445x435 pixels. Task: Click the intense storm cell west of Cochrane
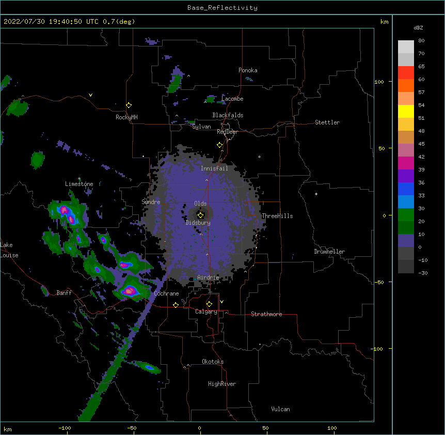(x=130, y=291)
